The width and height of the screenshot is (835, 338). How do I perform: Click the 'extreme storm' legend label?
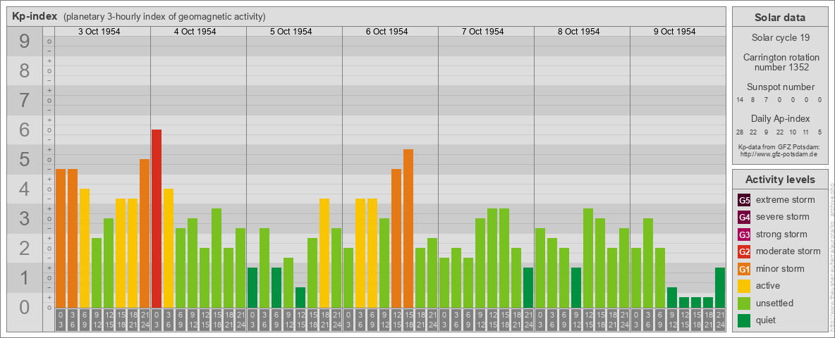click(x=786, y=200)
